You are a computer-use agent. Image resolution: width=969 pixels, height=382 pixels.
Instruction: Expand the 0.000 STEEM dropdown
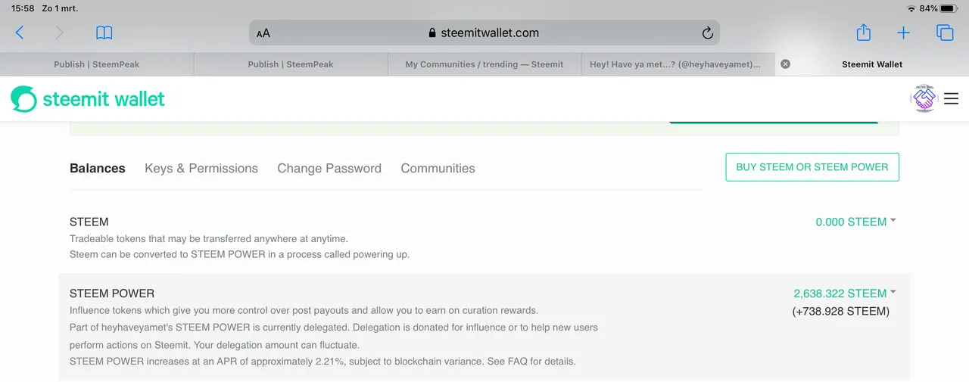[855, 222]
